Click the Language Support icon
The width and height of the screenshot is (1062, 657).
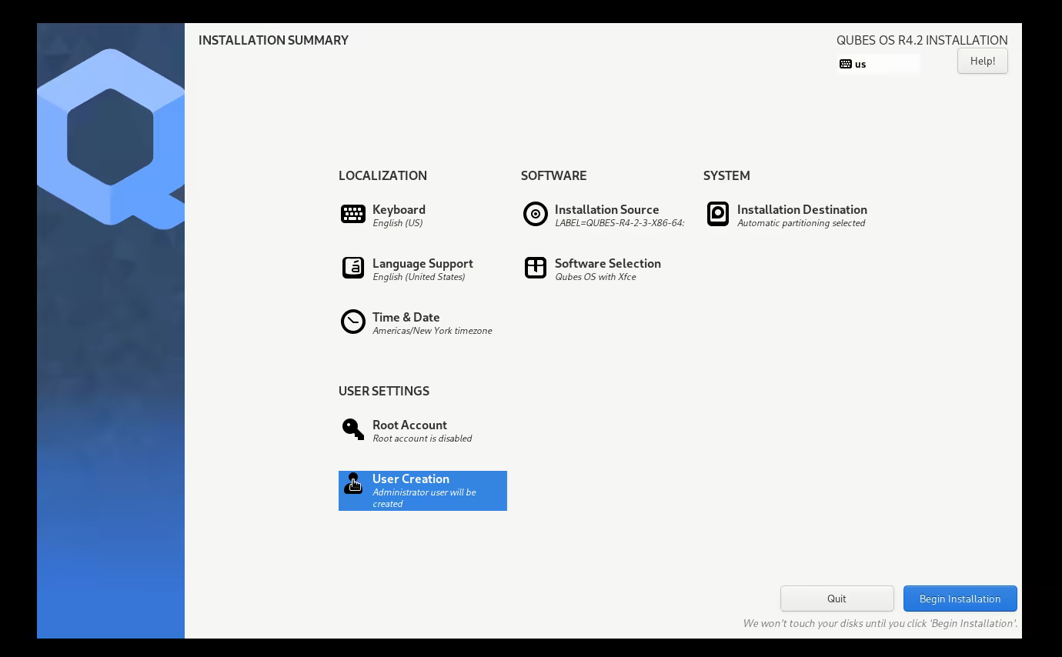tap(353, 268)
